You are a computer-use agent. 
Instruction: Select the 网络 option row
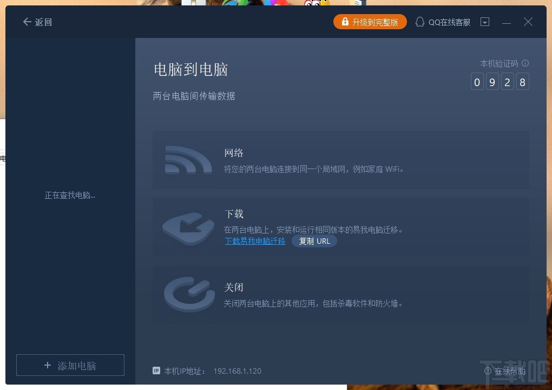click(x=341, y=160)
